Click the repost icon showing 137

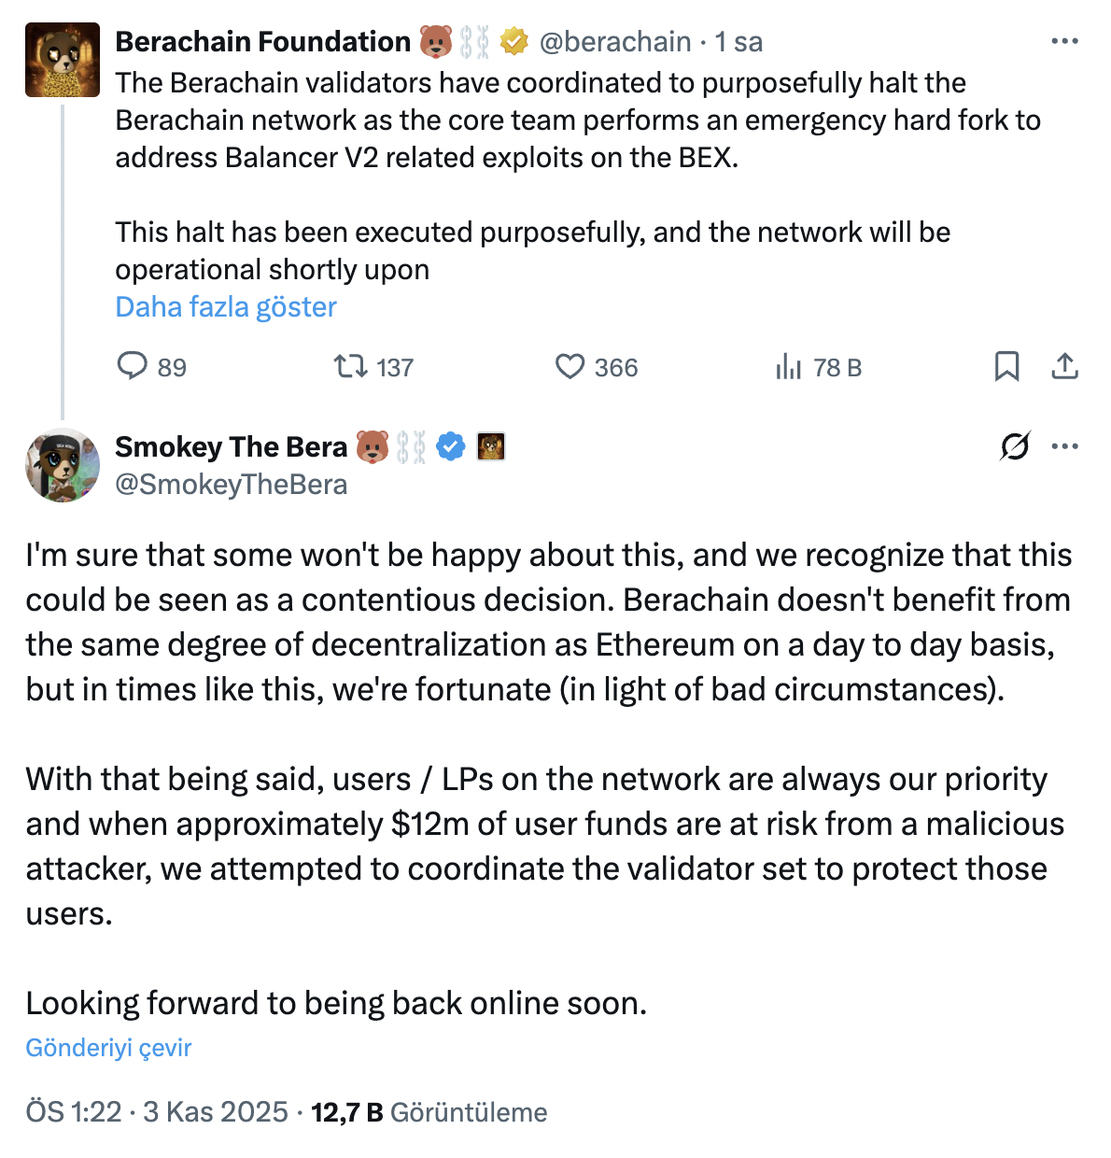click(x=351, y=366)
